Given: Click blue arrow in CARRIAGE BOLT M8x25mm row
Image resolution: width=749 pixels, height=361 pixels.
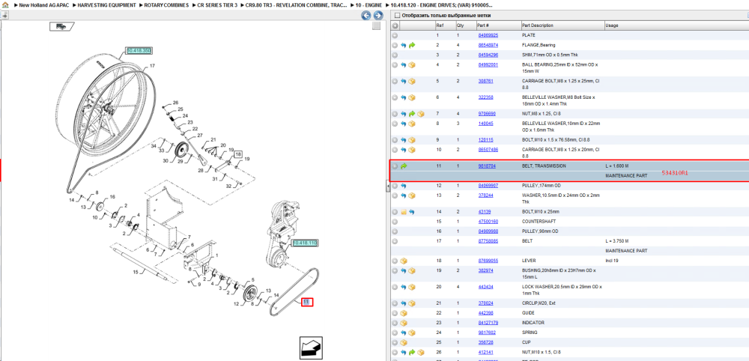Looking at the screenshot, I should (403, 81).
